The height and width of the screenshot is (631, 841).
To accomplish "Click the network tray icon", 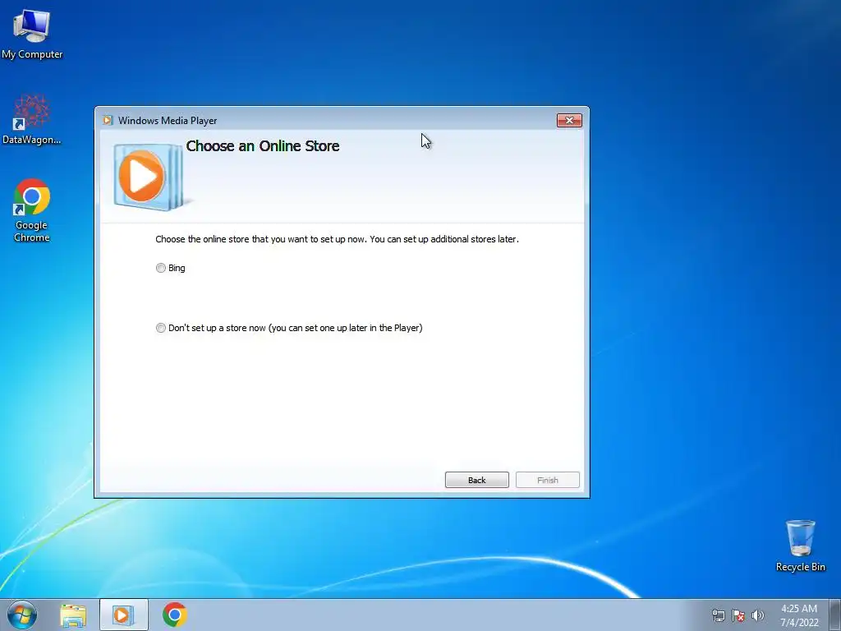I will tap(718, 615).
